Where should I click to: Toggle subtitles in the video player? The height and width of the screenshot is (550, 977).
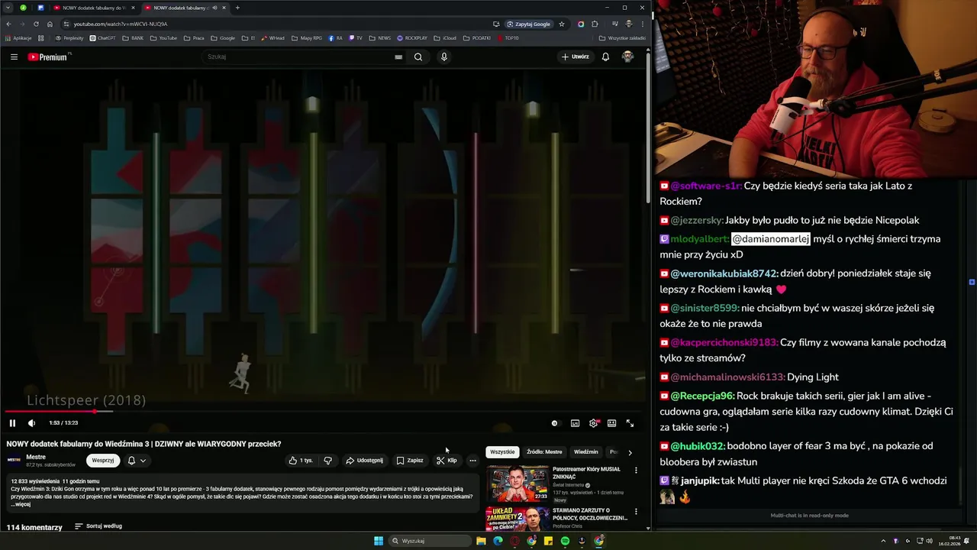(575, 422)
